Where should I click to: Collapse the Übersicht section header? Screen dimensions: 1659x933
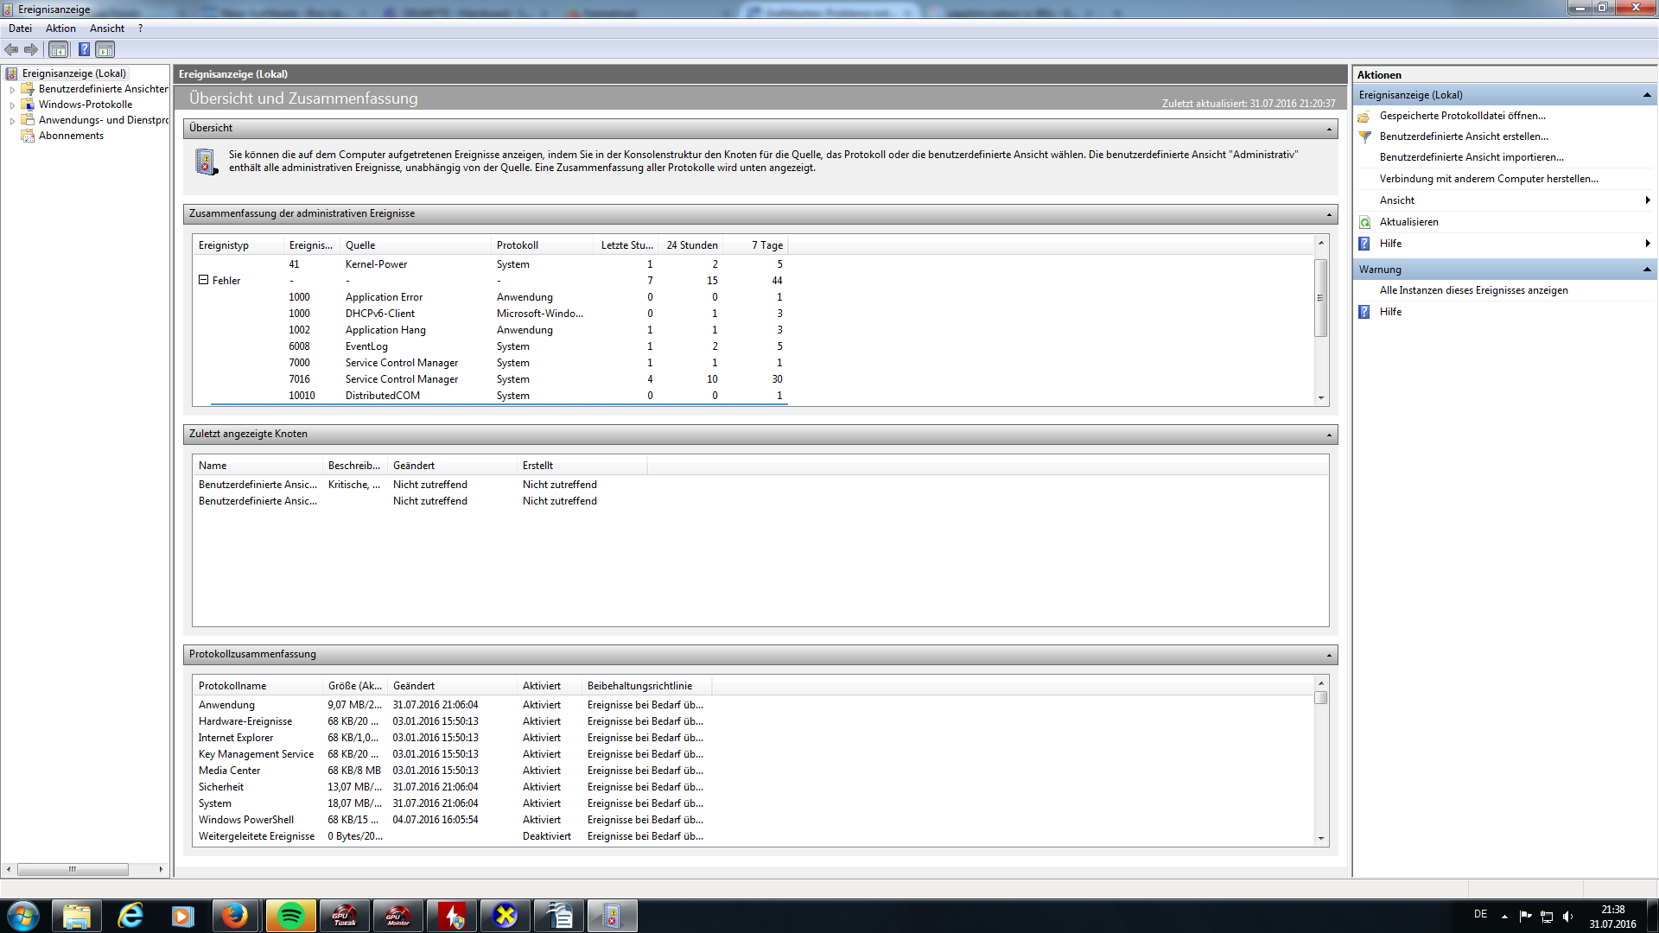(1329, 129)
